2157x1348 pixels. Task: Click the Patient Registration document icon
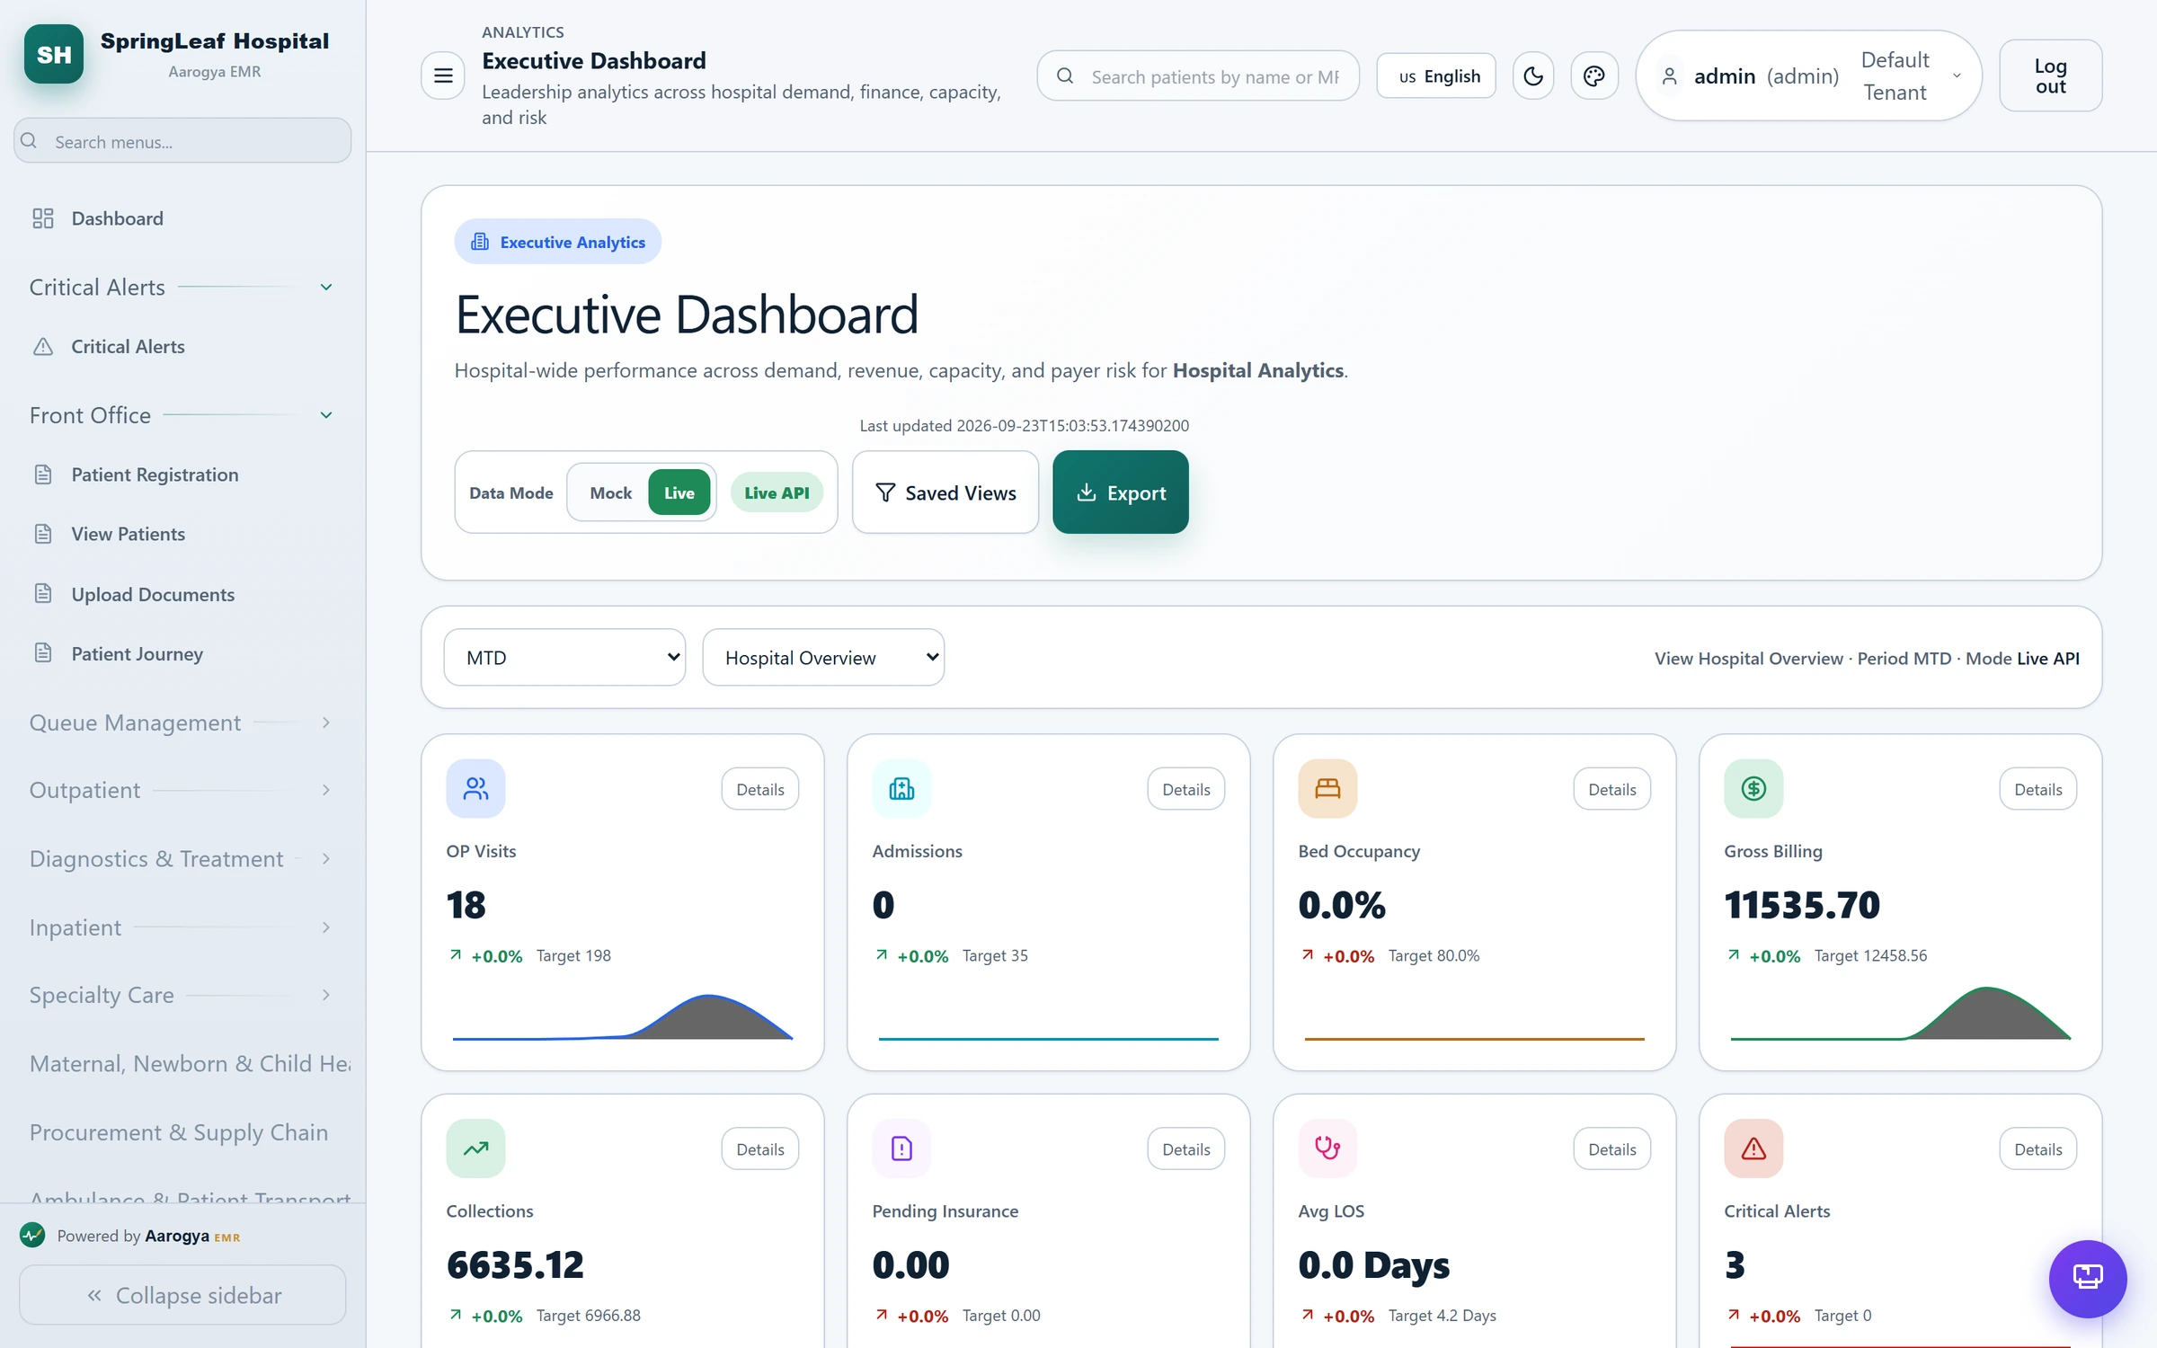coord(43,474)
